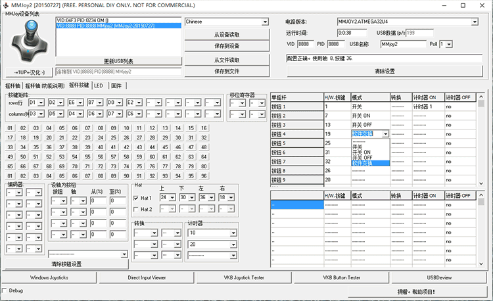Expand the MMJOY2.ATMEGA32U4 board version dropdown
The image size is (493, 301).
coord(474,22)
